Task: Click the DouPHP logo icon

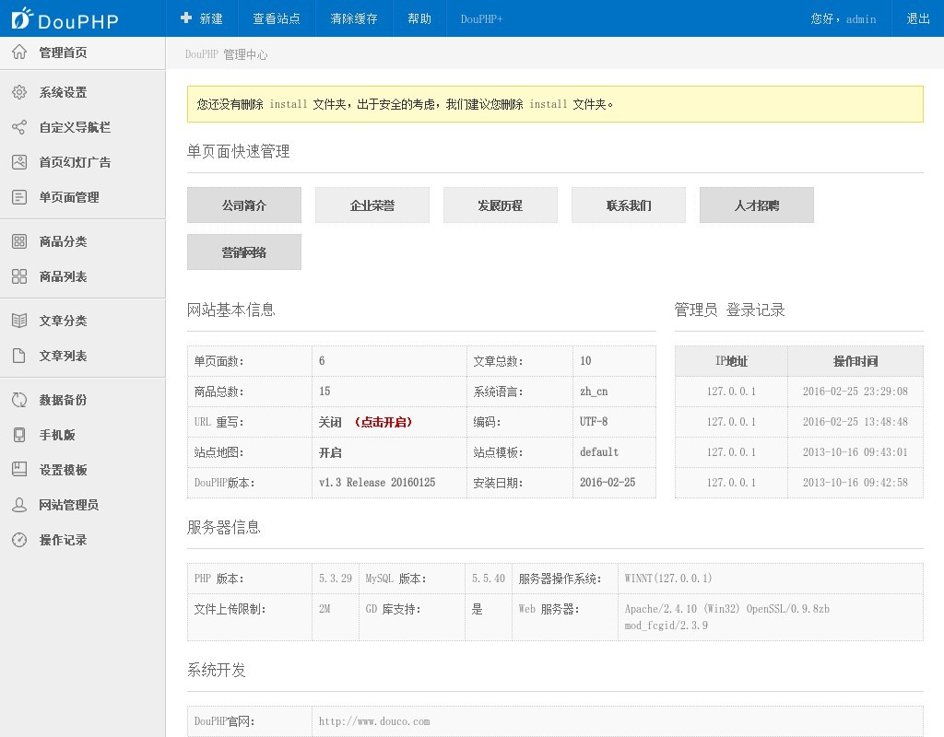Action: (x=22, y=18)
